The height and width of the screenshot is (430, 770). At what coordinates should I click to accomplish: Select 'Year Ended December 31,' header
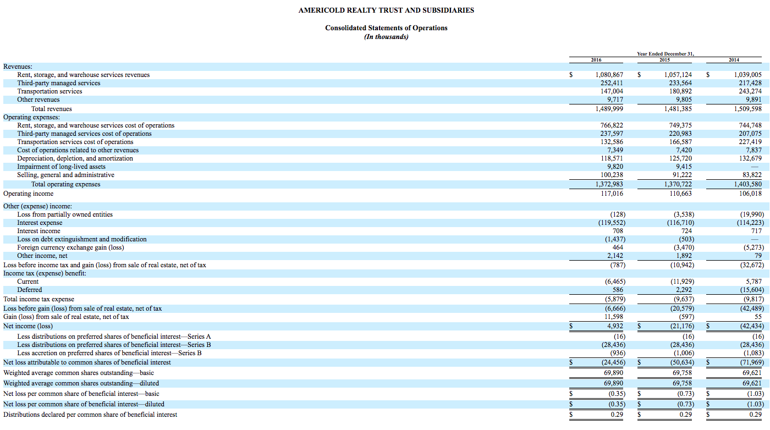coord(665,54)
